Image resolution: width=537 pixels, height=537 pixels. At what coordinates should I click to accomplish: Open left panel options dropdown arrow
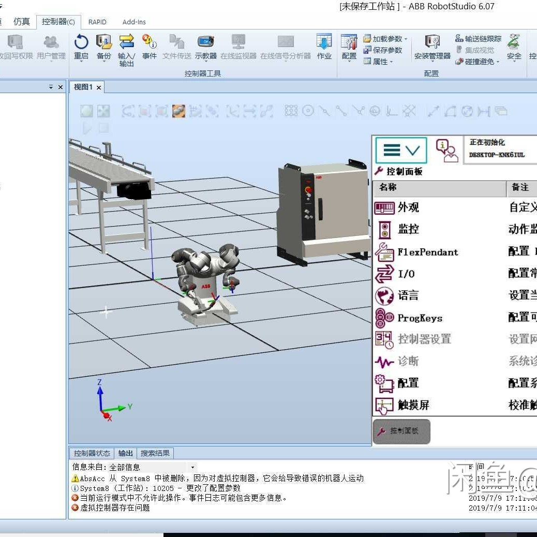tap(51, 87)
